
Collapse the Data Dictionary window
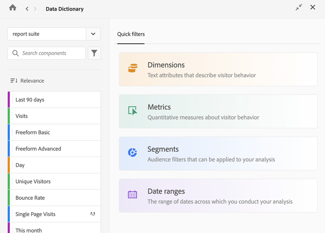299,7
